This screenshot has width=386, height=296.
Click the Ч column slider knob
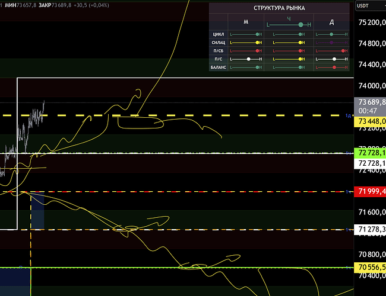[x=302, y=24]
